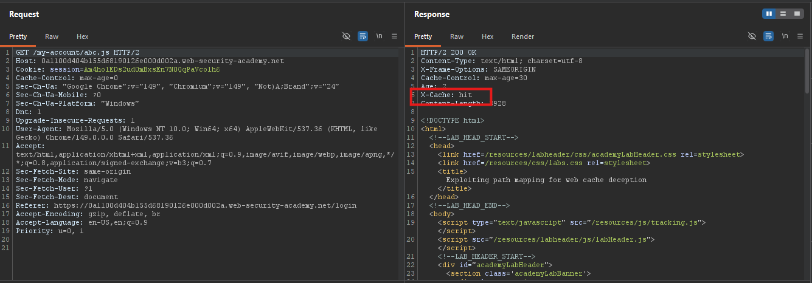Click the Response panel title

tap(432, 14)
